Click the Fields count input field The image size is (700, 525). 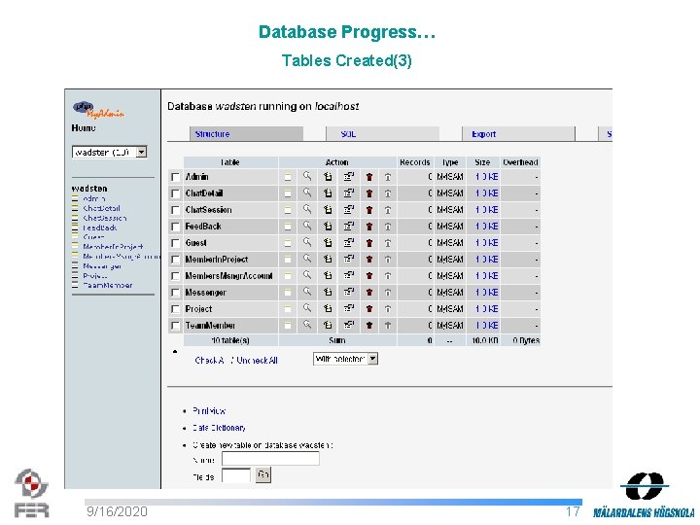click(x=236, y=475)
